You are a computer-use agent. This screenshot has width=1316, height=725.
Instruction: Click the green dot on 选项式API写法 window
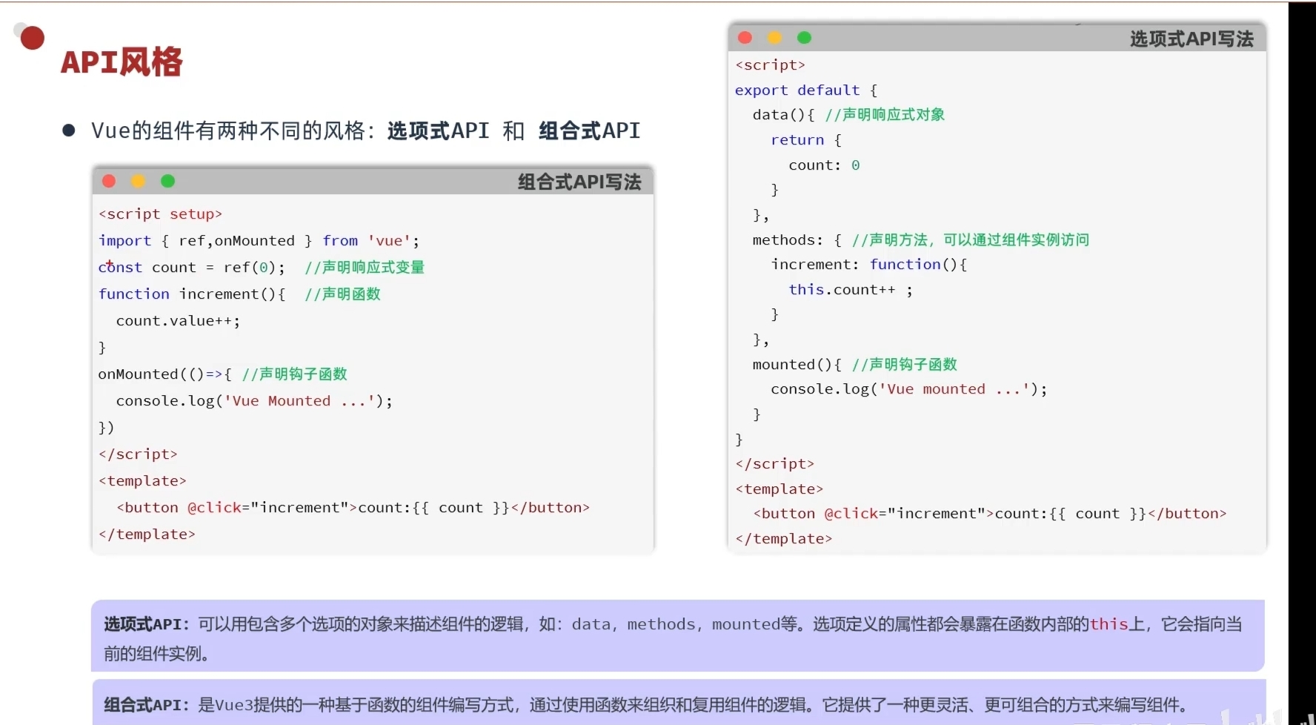point(805,38)
